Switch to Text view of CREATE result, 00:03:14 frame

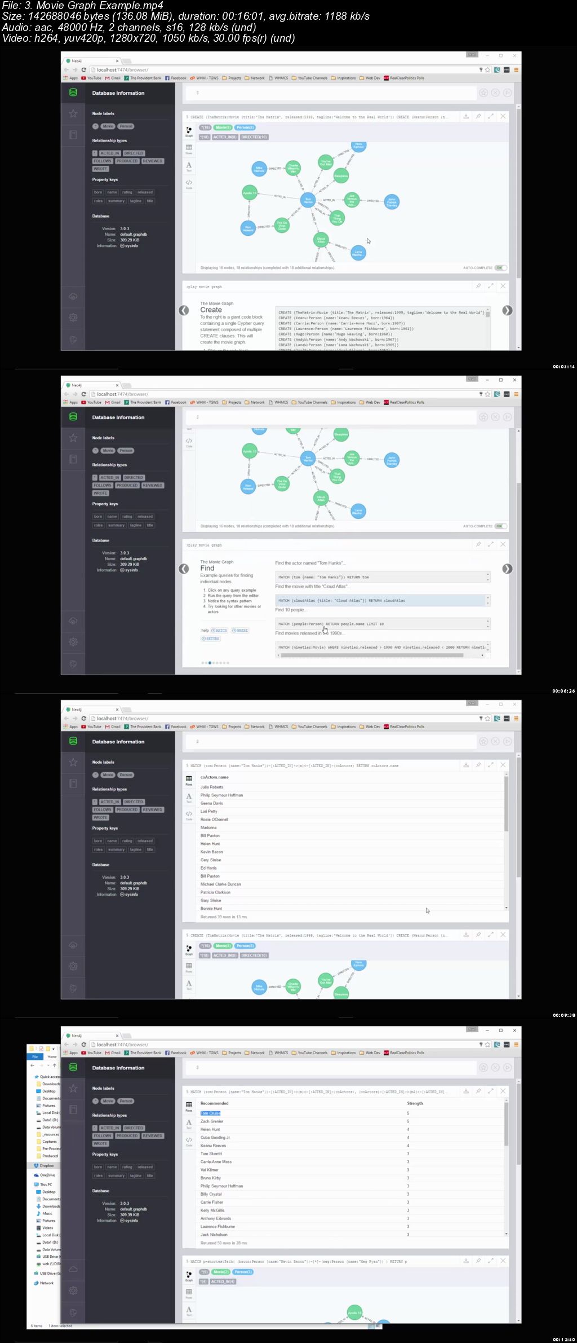point(189,166)
